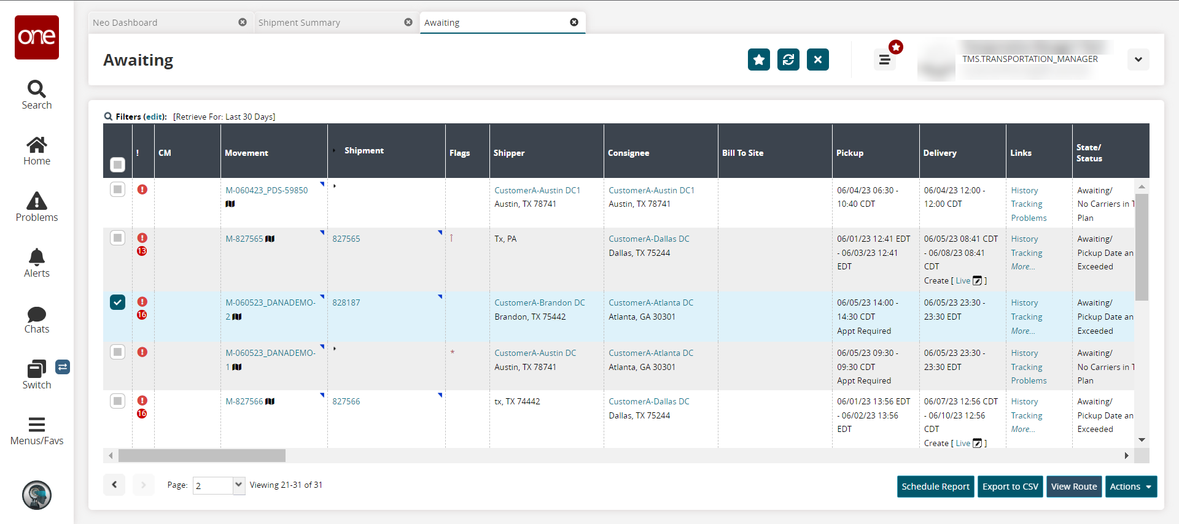Toggle the select-all header checkbox
The width and height of the screenshot is (1179, 524).
[117, 164]
